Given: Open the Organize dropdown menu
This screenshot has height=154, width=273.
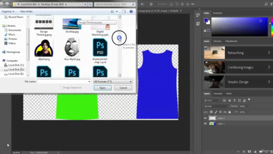Looking at the screenshot, I should tap(8, 12).
